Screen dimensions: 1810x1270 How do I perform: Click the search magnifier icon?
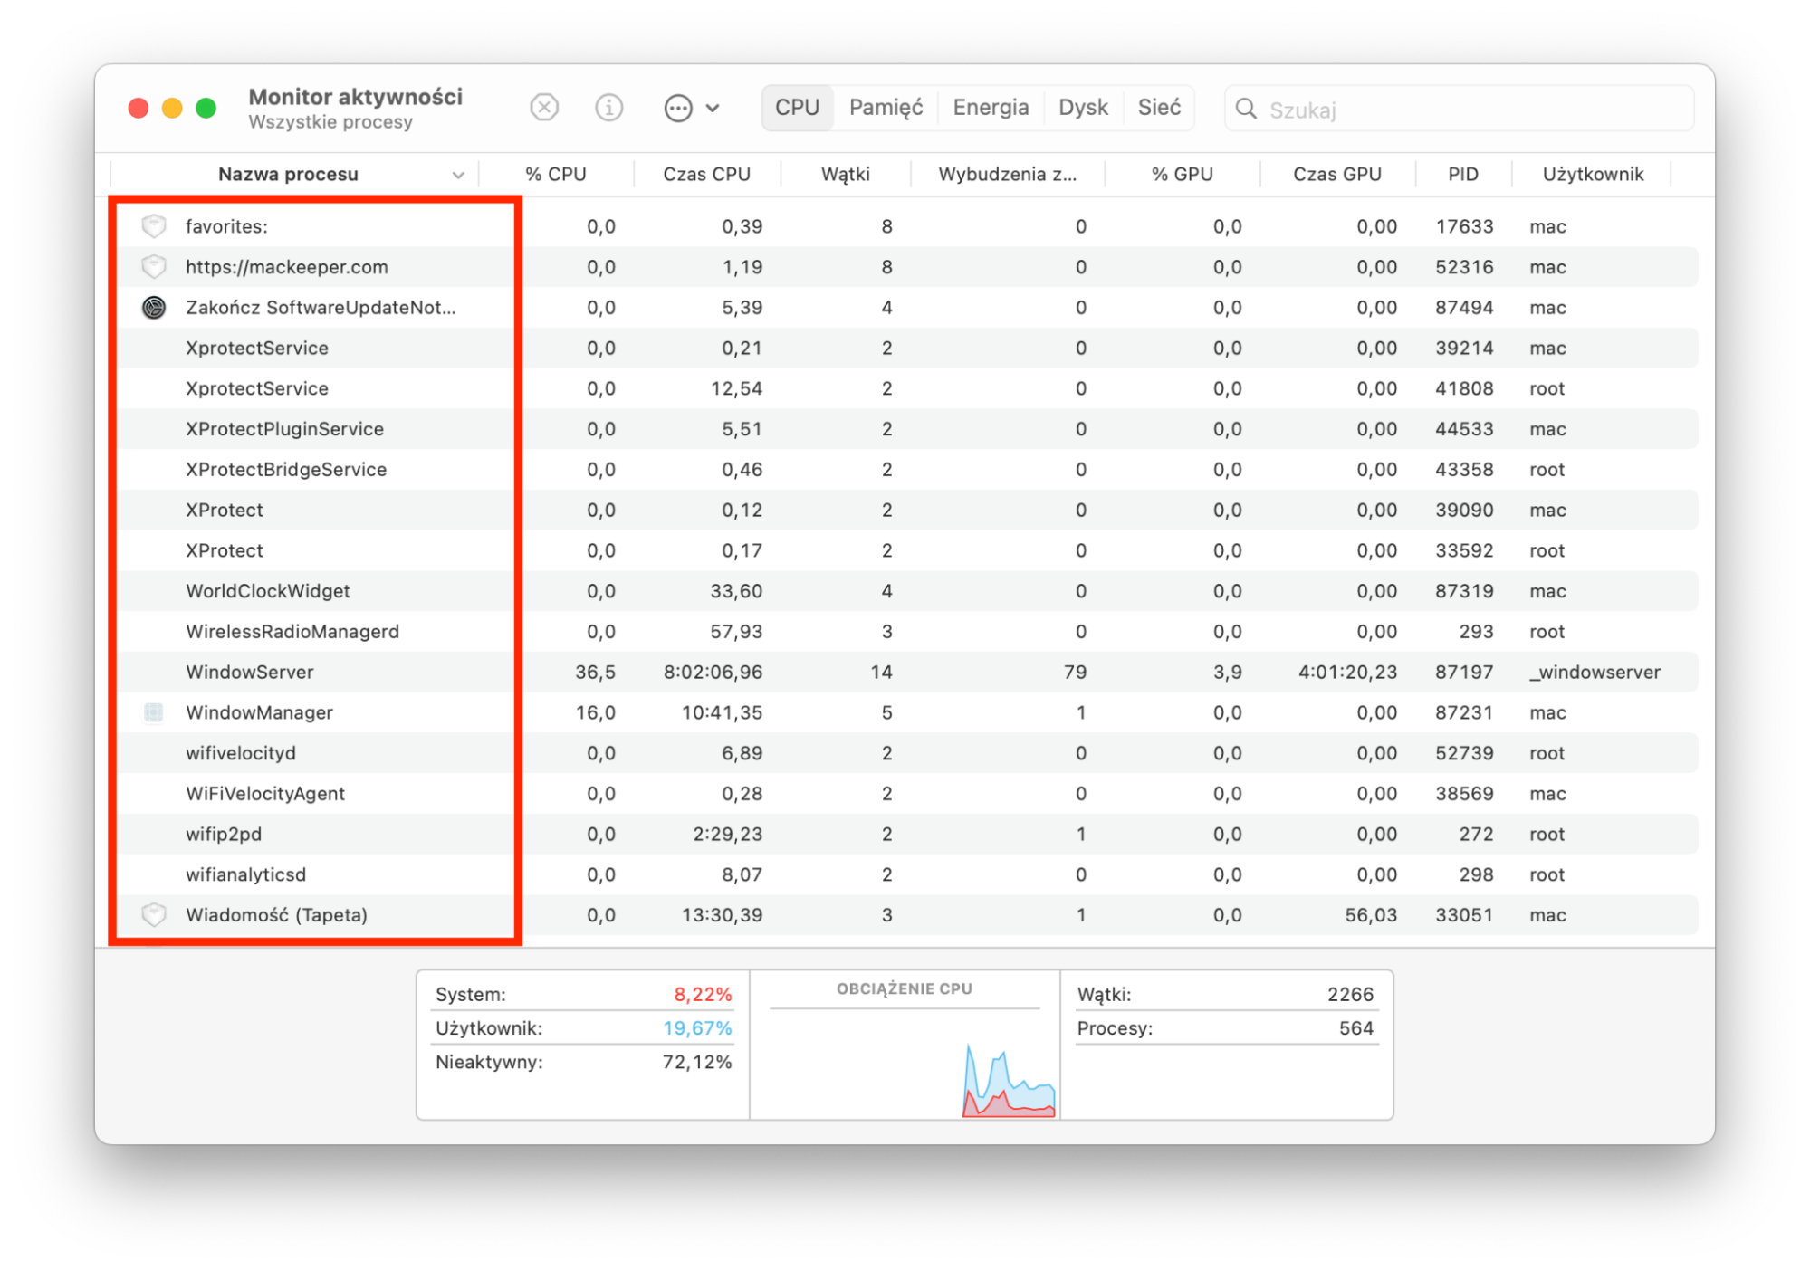1246,110
